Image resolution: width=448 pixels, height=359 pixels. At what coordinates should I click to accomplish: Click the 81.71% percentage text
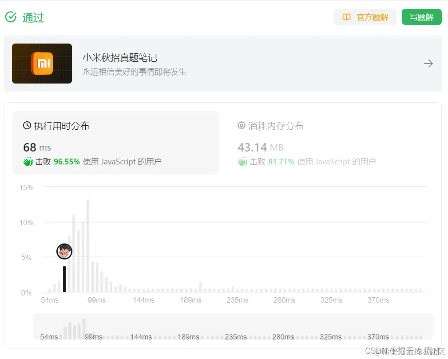(281, 162)
